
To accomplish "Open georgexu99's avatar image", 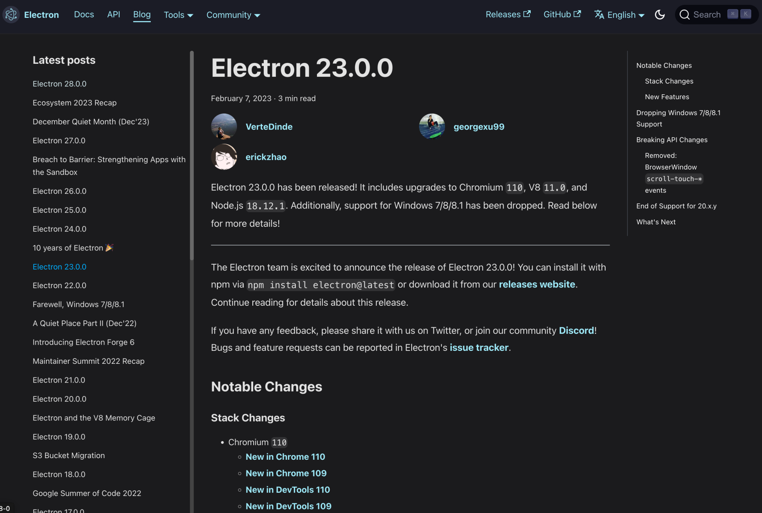I will pos(432,126).
